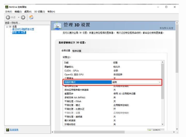This screenshot has height=137, width=186.
Task: Select the 最大帧速率 setting row
Action: pyautogui.click(x=112, y=120)
